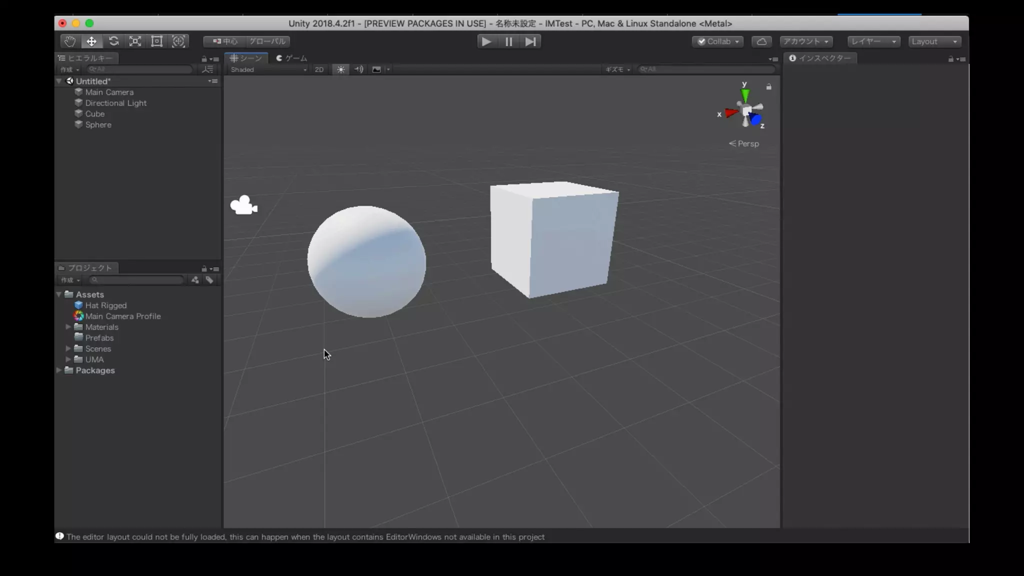Switch to the ゲーム tab
This screenshot has width=1024, height=576.
pyautogui.click(x=292, y=58)
